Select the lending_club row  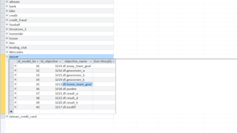coord(61,48)
